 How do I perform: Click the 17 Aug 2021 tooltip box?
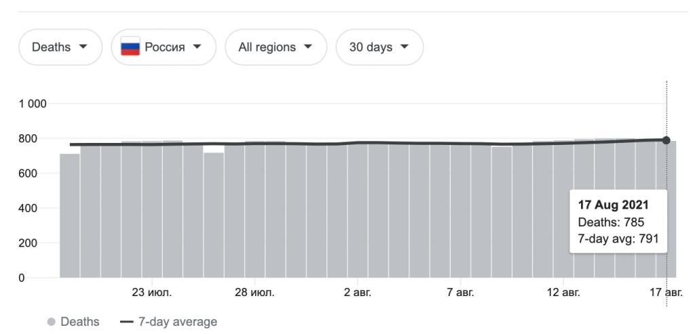click(618, 221)
